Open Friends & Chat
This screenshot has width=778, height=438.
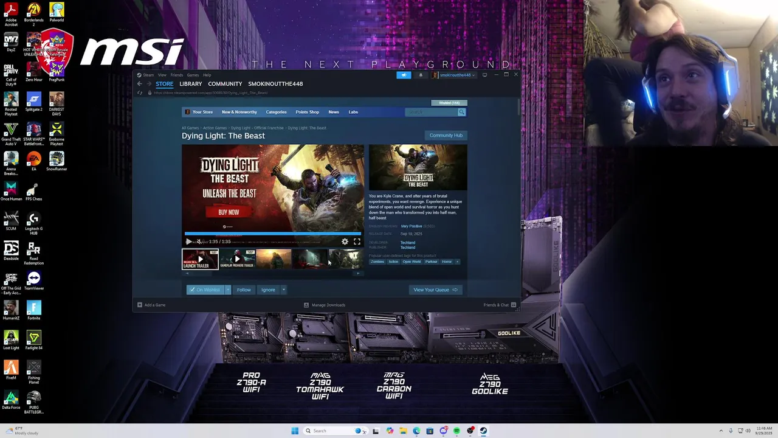click(500, 305)
